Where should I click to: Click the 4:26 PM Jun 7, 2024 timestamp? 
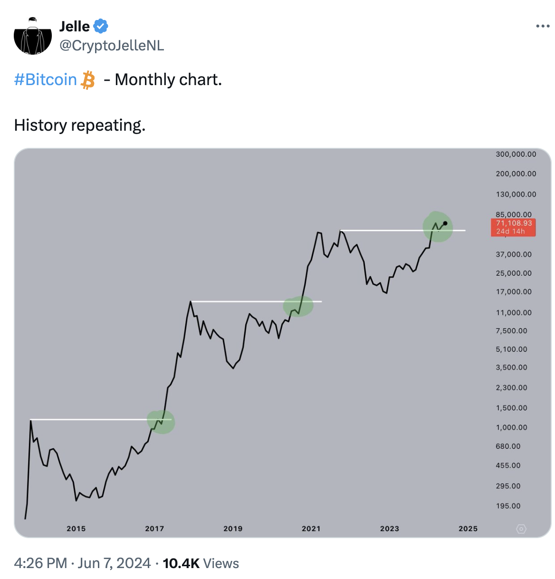point(83,563)
